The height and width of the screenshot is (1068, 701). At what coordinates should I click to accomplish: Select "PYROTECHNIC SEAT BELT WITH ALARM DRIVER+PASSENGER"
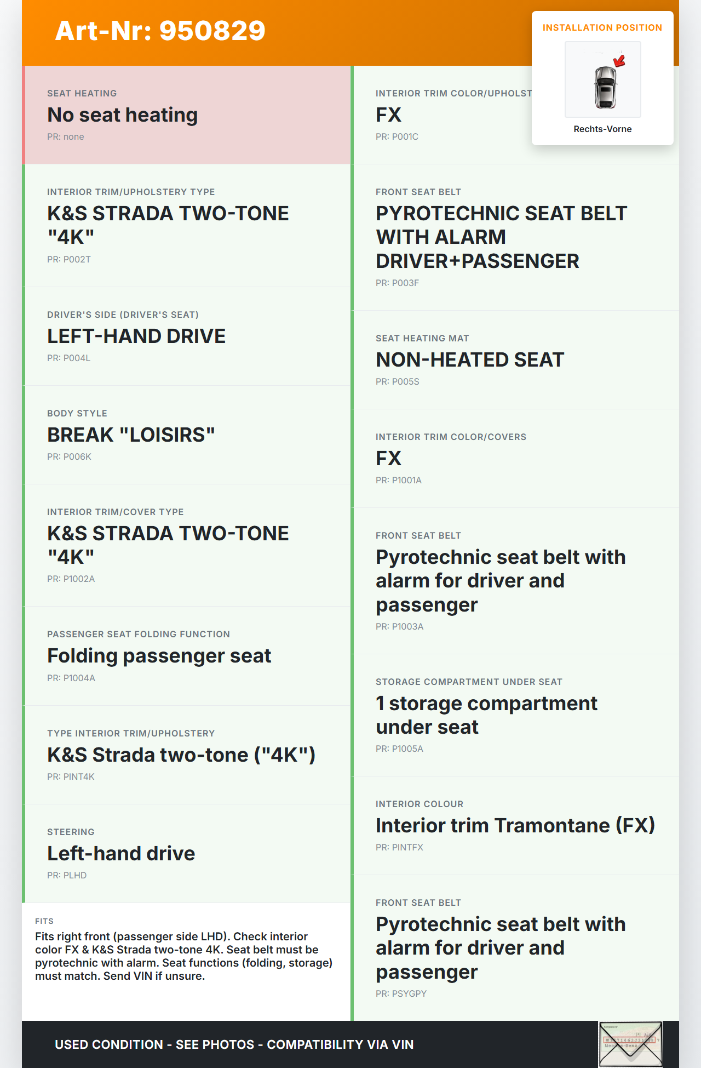501,237
